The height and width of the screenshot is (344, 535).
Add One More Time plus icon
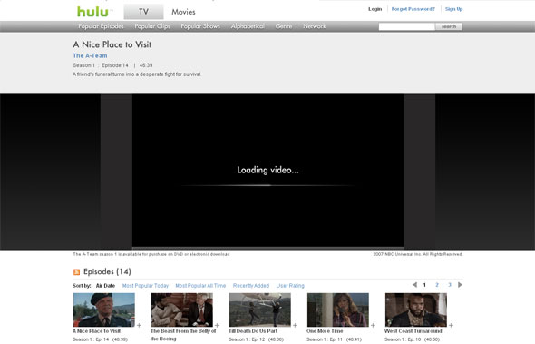[373, 326]
